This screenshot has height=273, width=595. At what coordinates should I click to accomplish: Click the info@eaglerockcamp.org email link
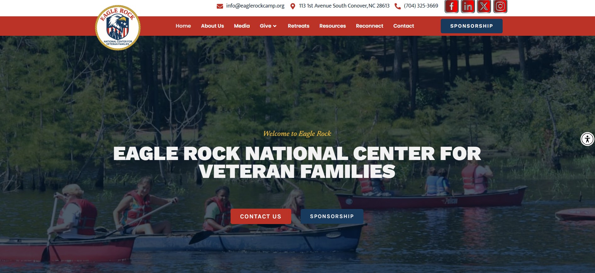pyautogui.click(x=255, y=6)
